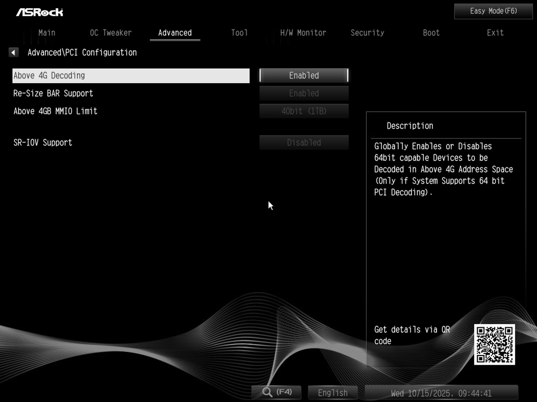Click the ASRock logo
This screenshot has width=537, height=402.
click(x=40, y=12)
